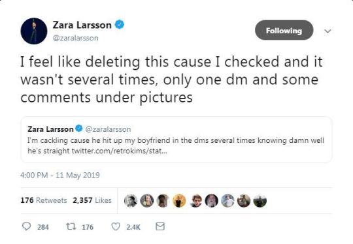Image resolution: width=353 pixels, height=244 pixels.
Task: Click the Zara Larsson display name
Action: [x=82, y=25]
